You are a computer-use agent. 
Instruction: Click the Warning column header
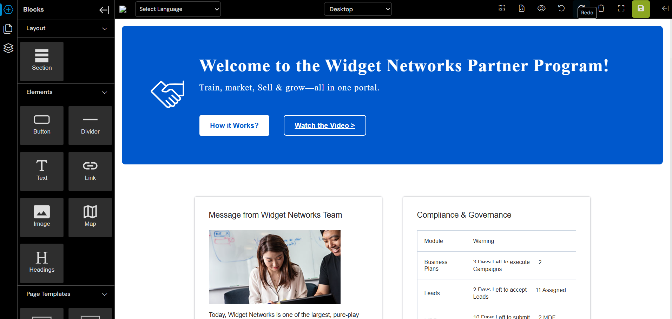click(483, 241)
